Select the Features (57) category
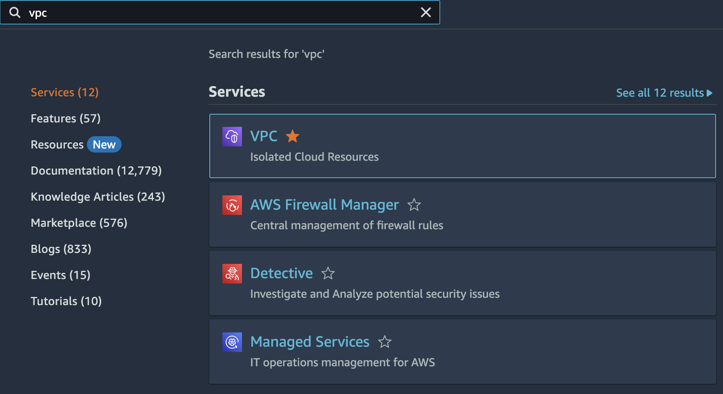The image size is (723, 394). point(65,118)
